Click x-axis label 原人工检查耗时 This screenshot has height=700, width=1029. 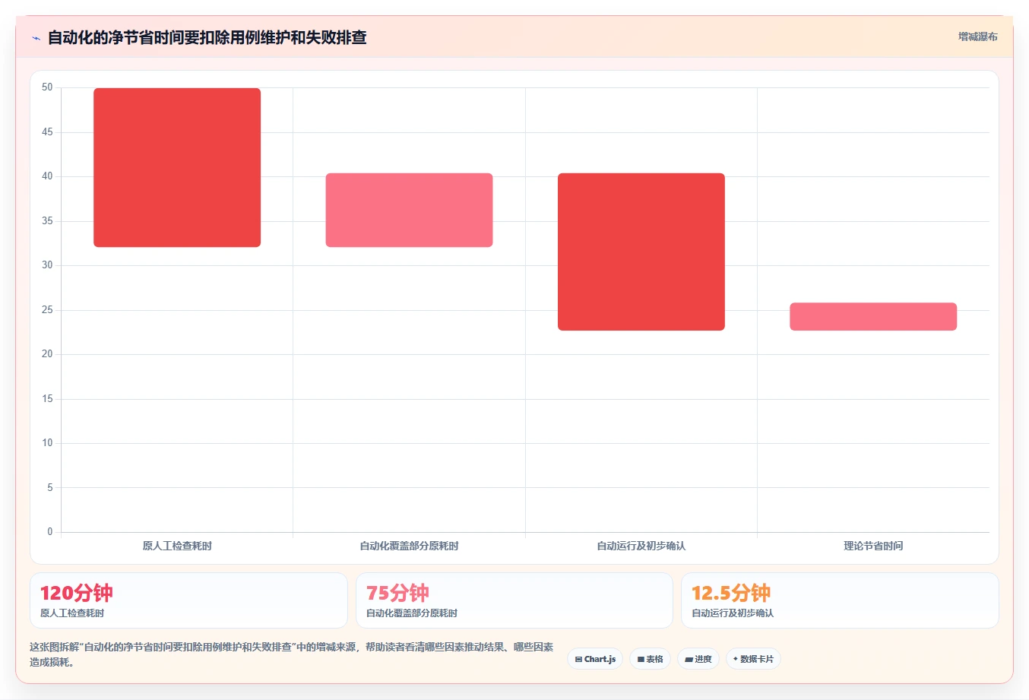[x=177, y=546]
